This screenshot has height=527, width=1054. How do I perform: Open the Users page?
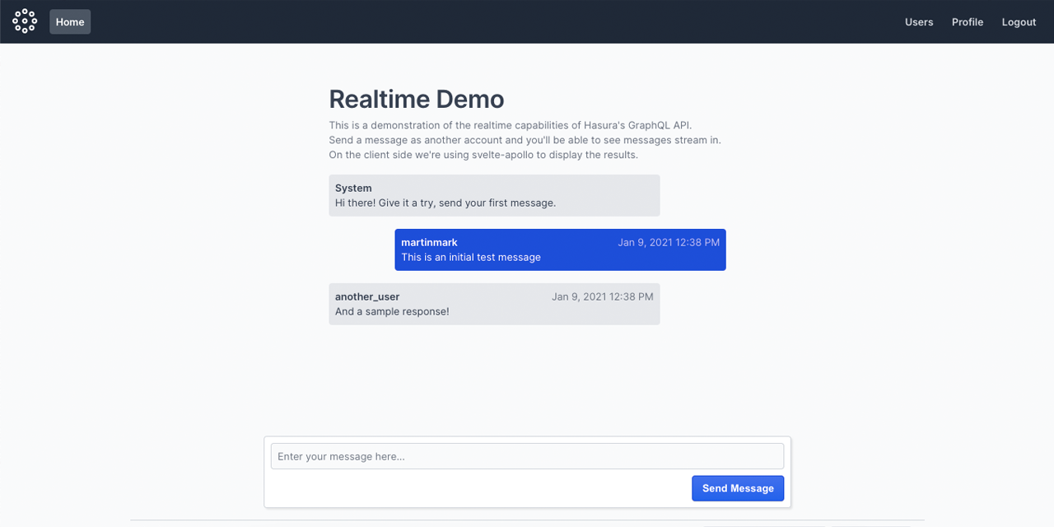[919, 22]
